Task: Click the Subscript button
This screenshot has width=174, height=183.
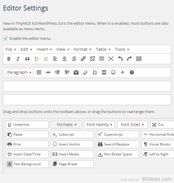Action: click(72, 134)
